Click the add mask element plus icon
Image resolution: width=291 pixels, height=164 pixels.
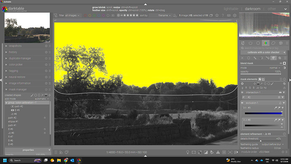(242, 84)
